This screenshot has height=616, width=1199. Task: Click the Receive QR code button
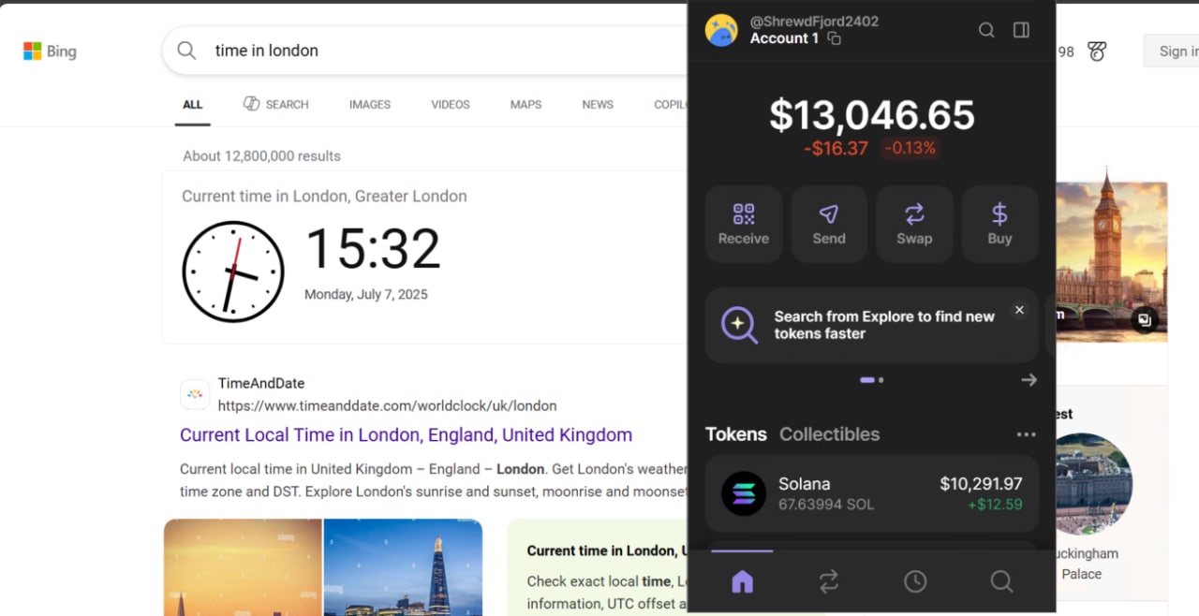click(x=744, y=224)
